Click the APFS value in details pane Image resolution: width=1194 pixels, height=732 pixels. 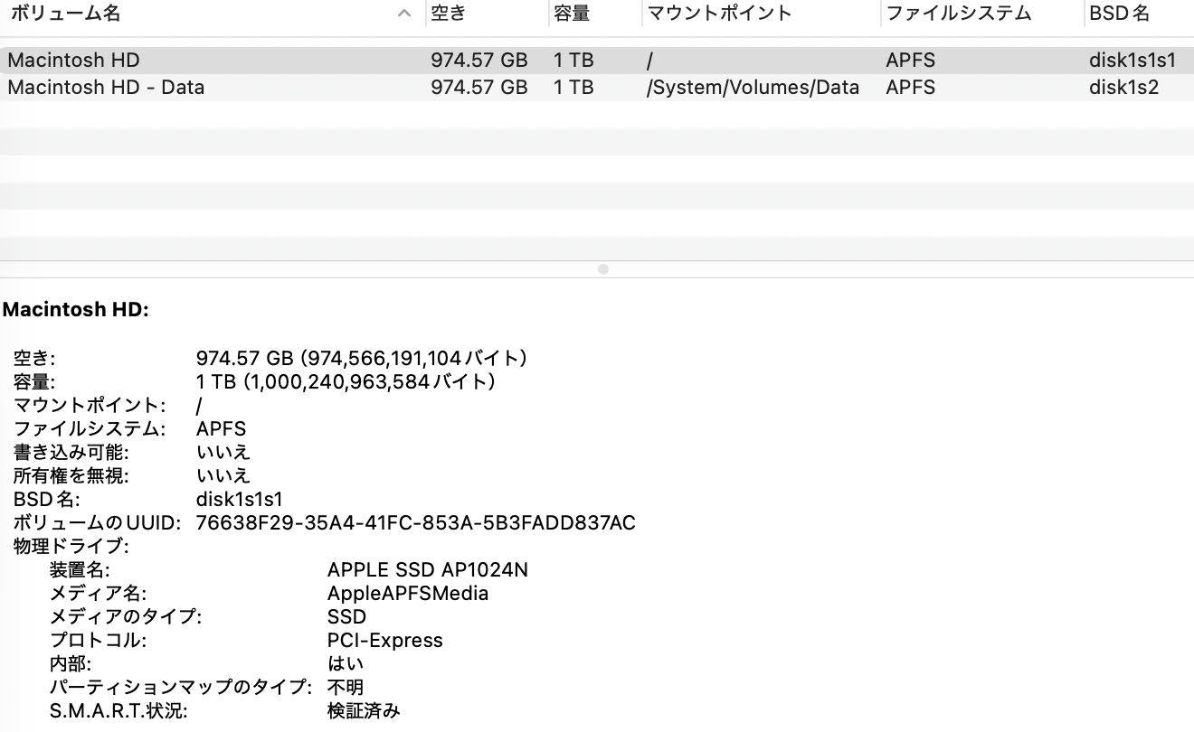[221, 429]
